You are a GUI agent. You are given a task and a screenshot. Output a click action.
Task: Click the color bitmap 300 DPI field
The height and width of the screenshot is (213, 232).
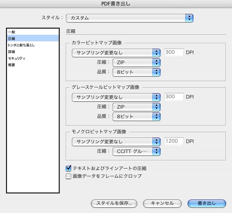tap(174, 52)
